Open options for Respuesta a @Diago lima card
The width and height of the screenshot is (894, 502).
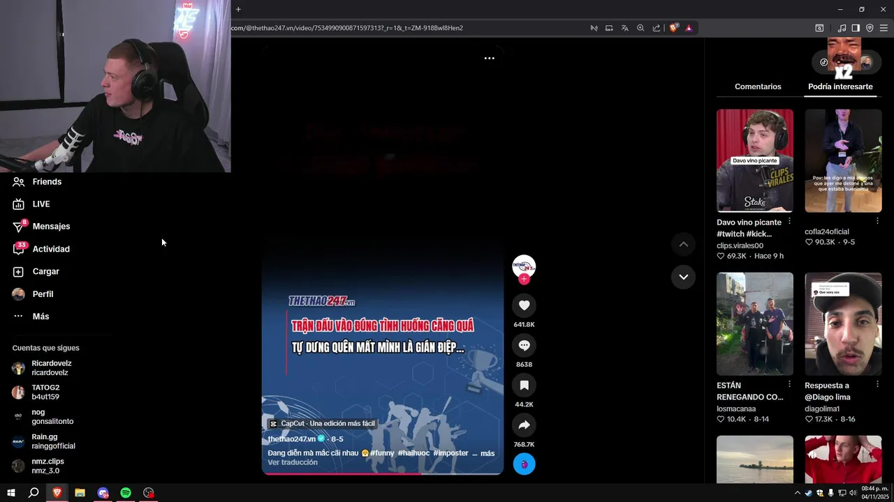point(877,384)
